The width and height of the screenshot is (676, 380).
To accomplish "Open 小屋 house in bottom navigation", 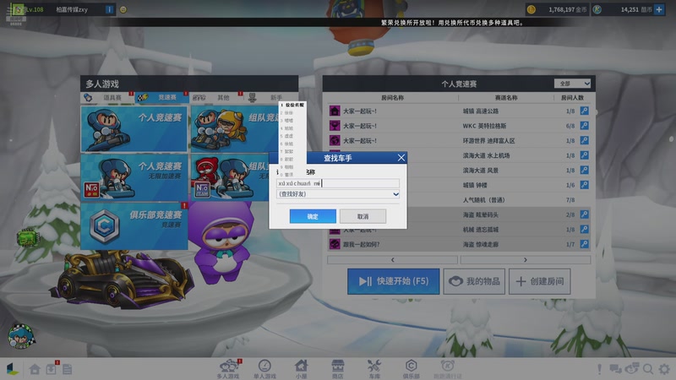I will (301, 369).
